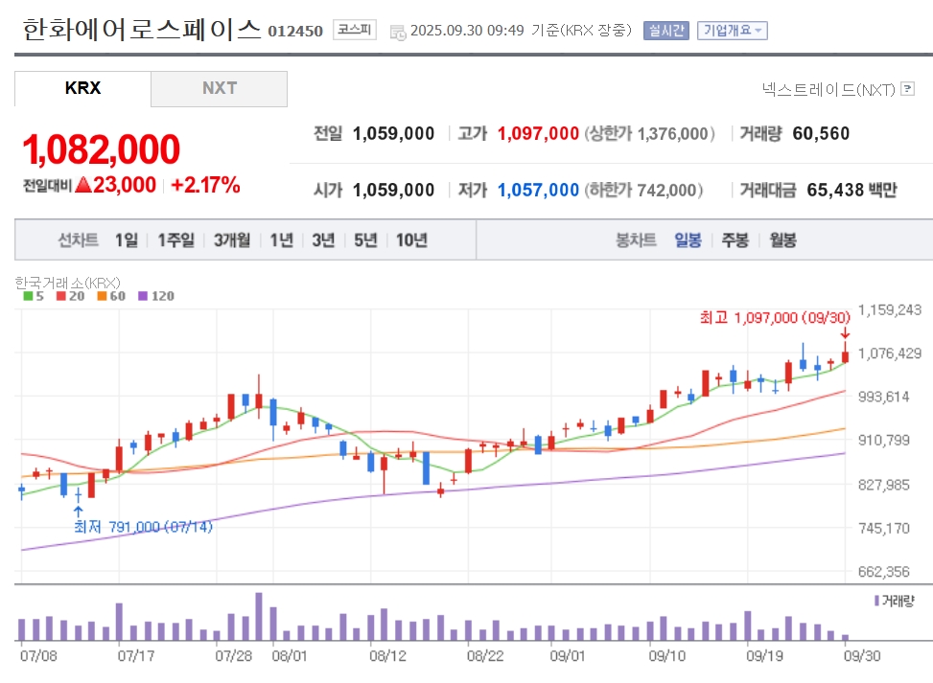Screen dimensions: 933x683
Task: Select the 월봉 monthly candle chart
Action: (x=783, y=240)
